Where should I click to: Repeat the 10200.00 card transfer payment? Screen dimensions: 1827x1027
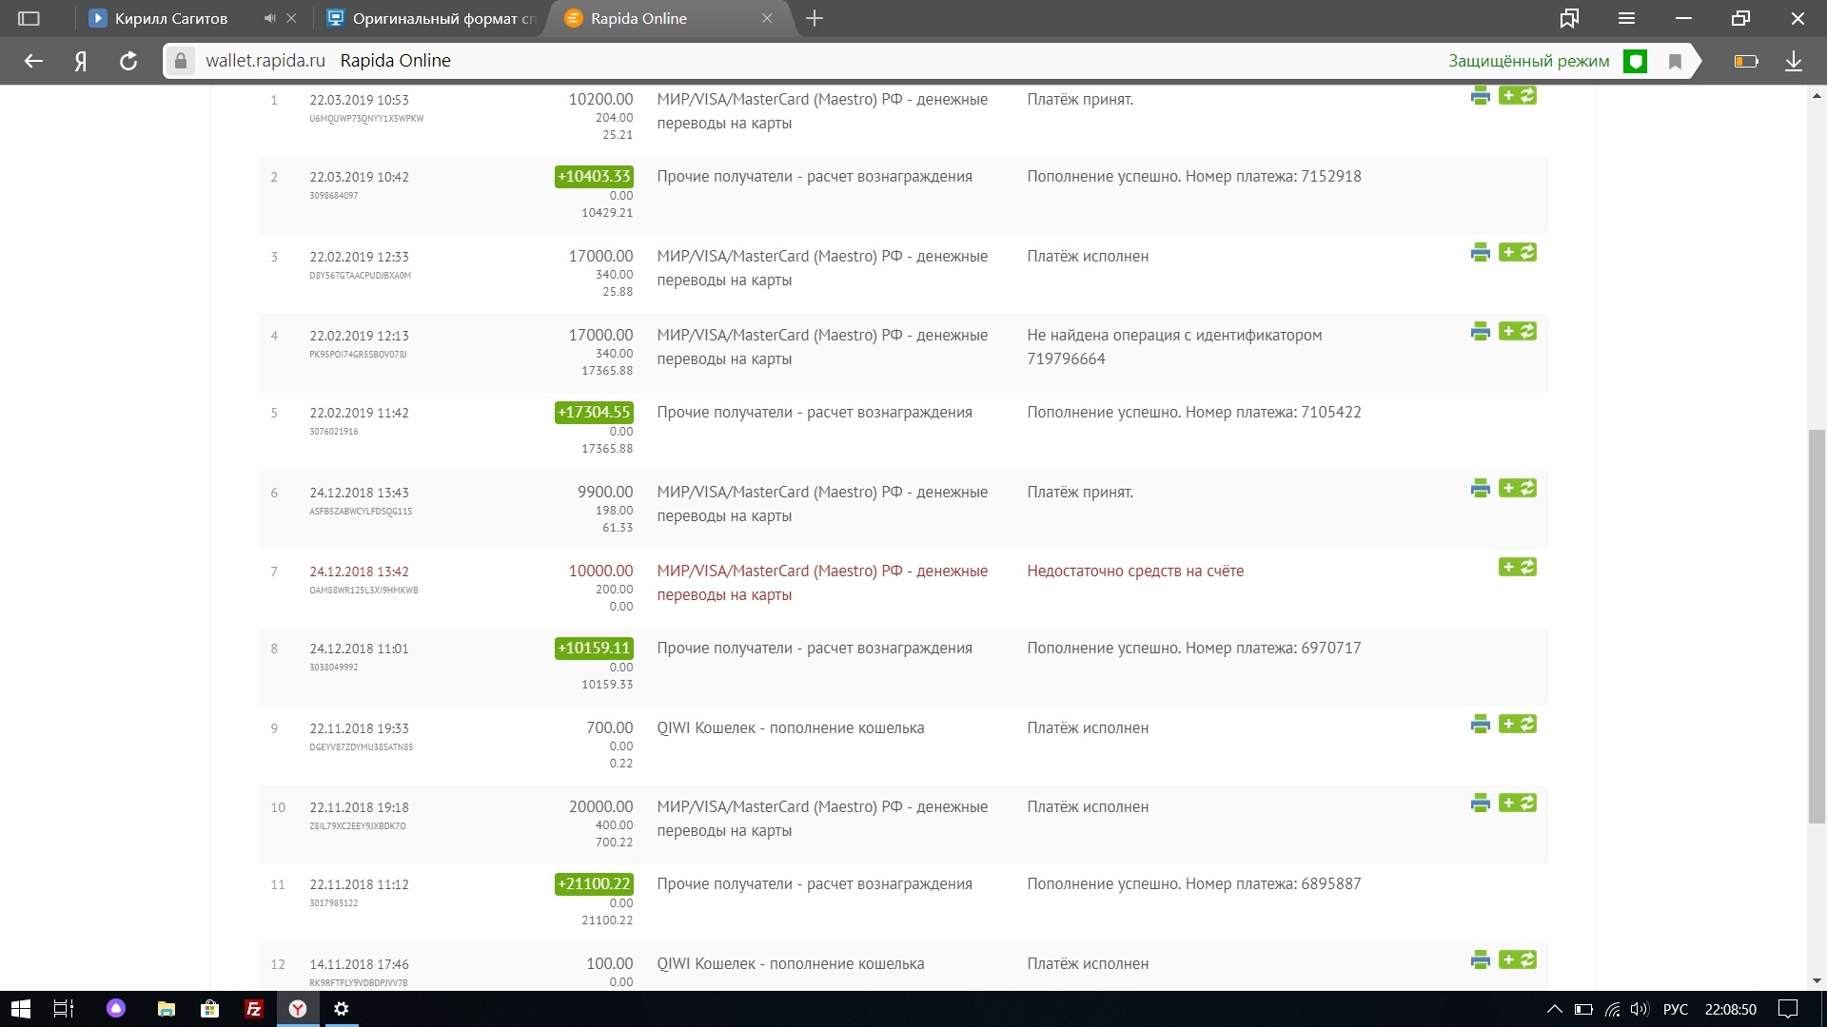tap(1518, 95)
